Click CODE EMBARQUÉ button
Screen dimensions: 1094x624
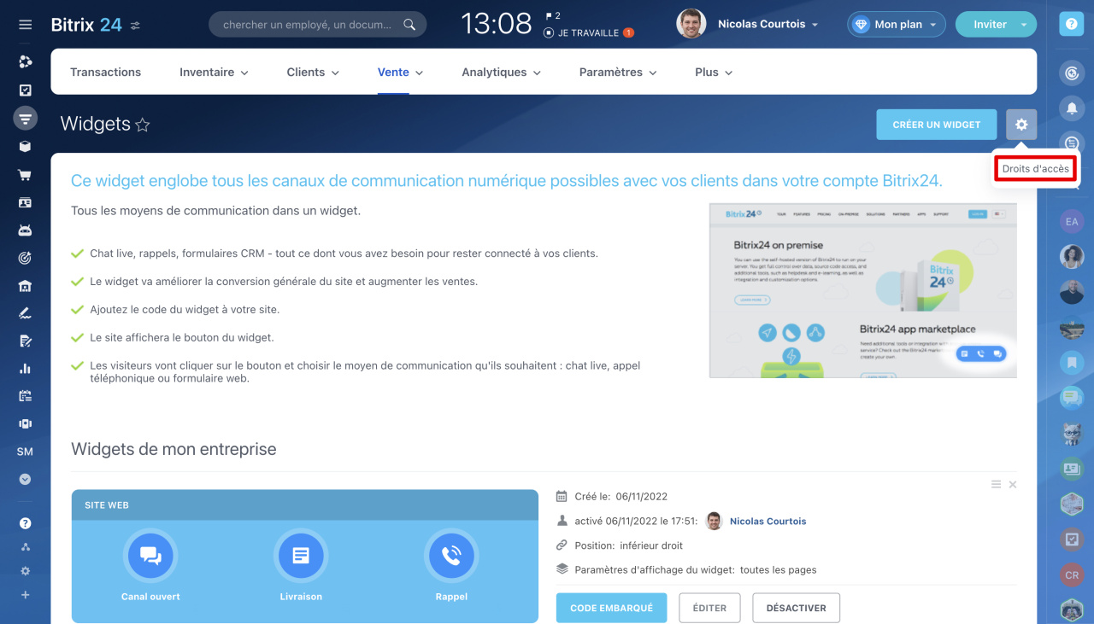[611, 608]
